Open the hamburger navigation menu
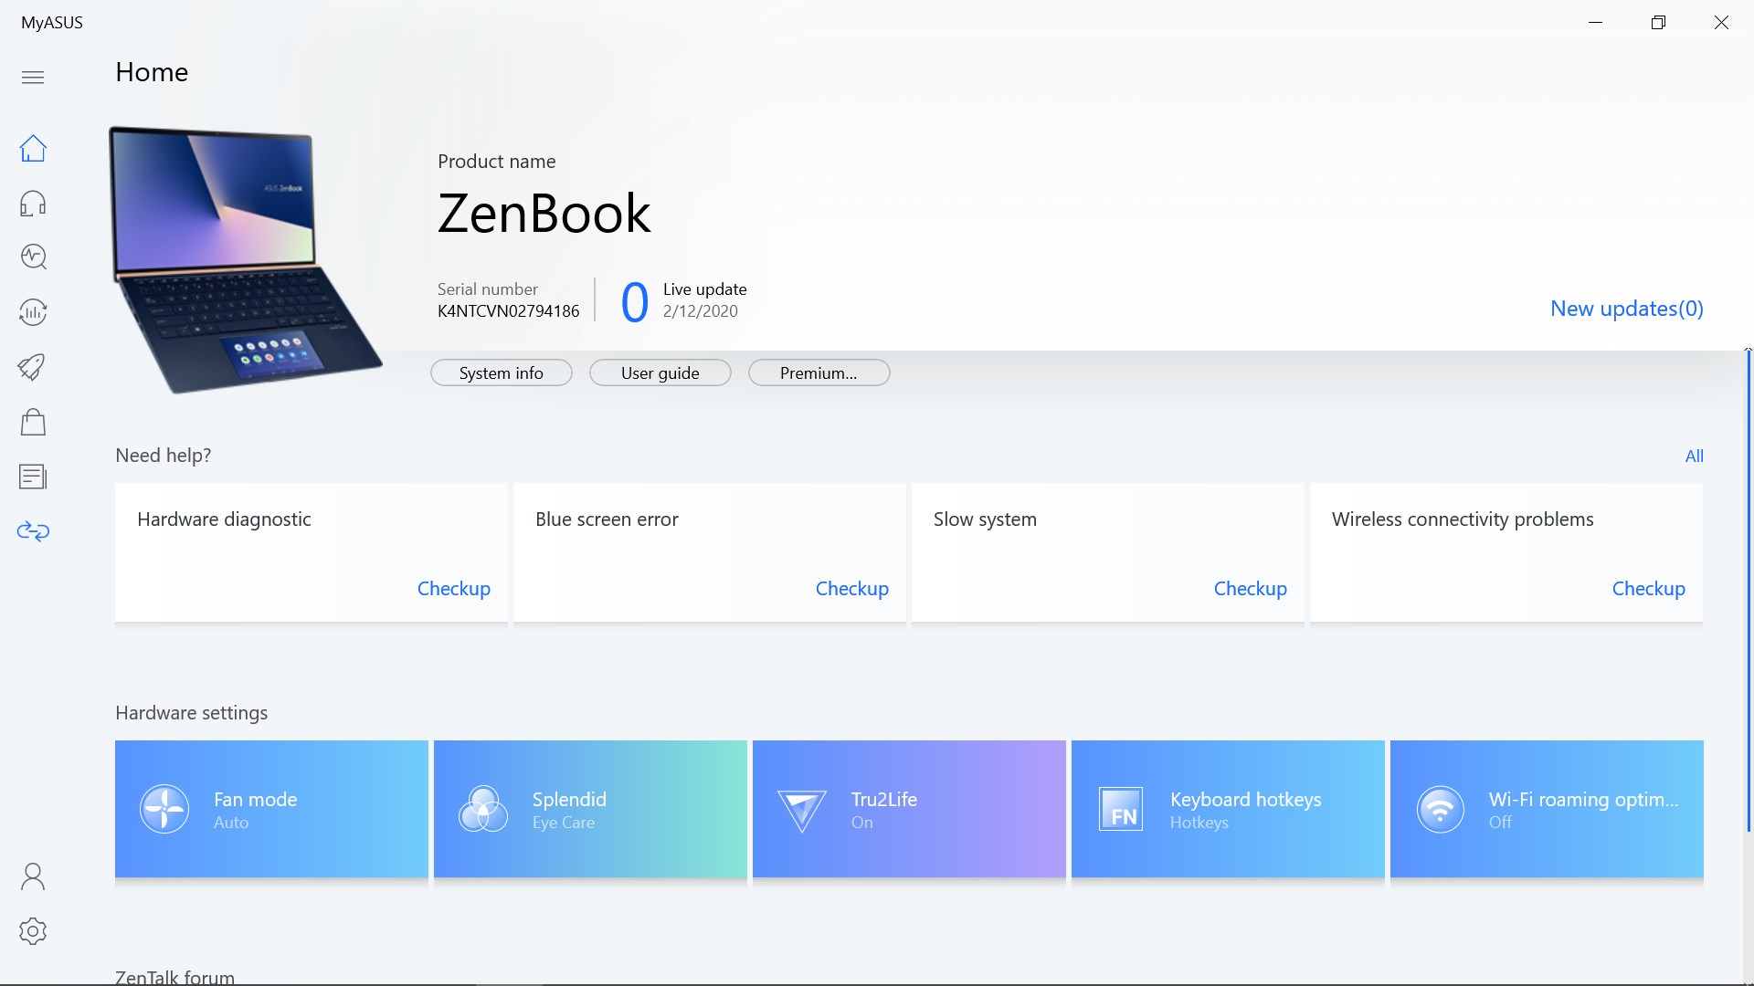The image size is (1754, 986). click(x=33, y=77)
